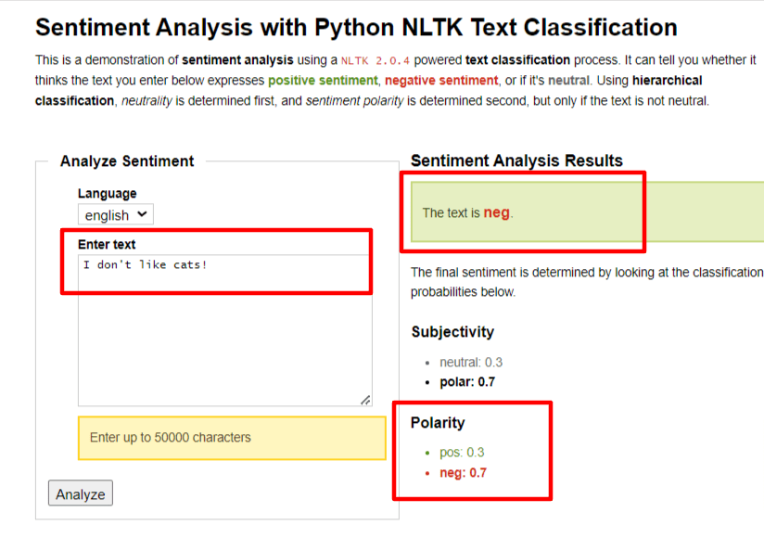
Task: Click the "Polarity" heading
Action: pyautogui.click(x=438, y=423)
